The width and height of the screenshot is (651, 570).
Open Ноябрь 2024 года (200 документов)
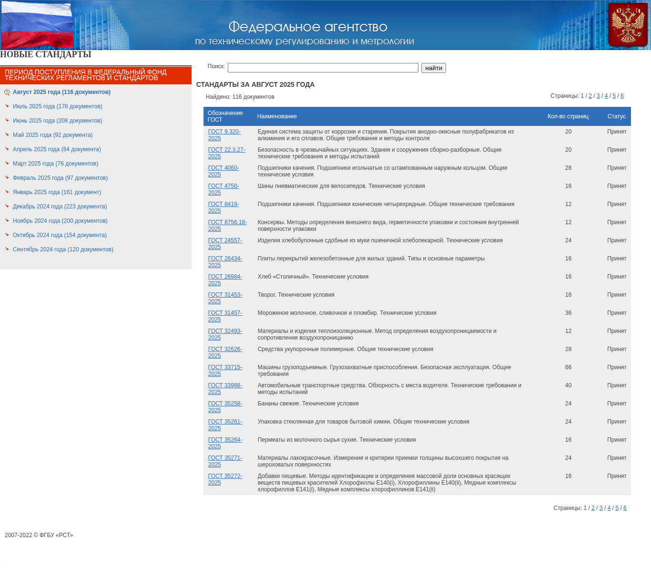[x=61, y=221]
